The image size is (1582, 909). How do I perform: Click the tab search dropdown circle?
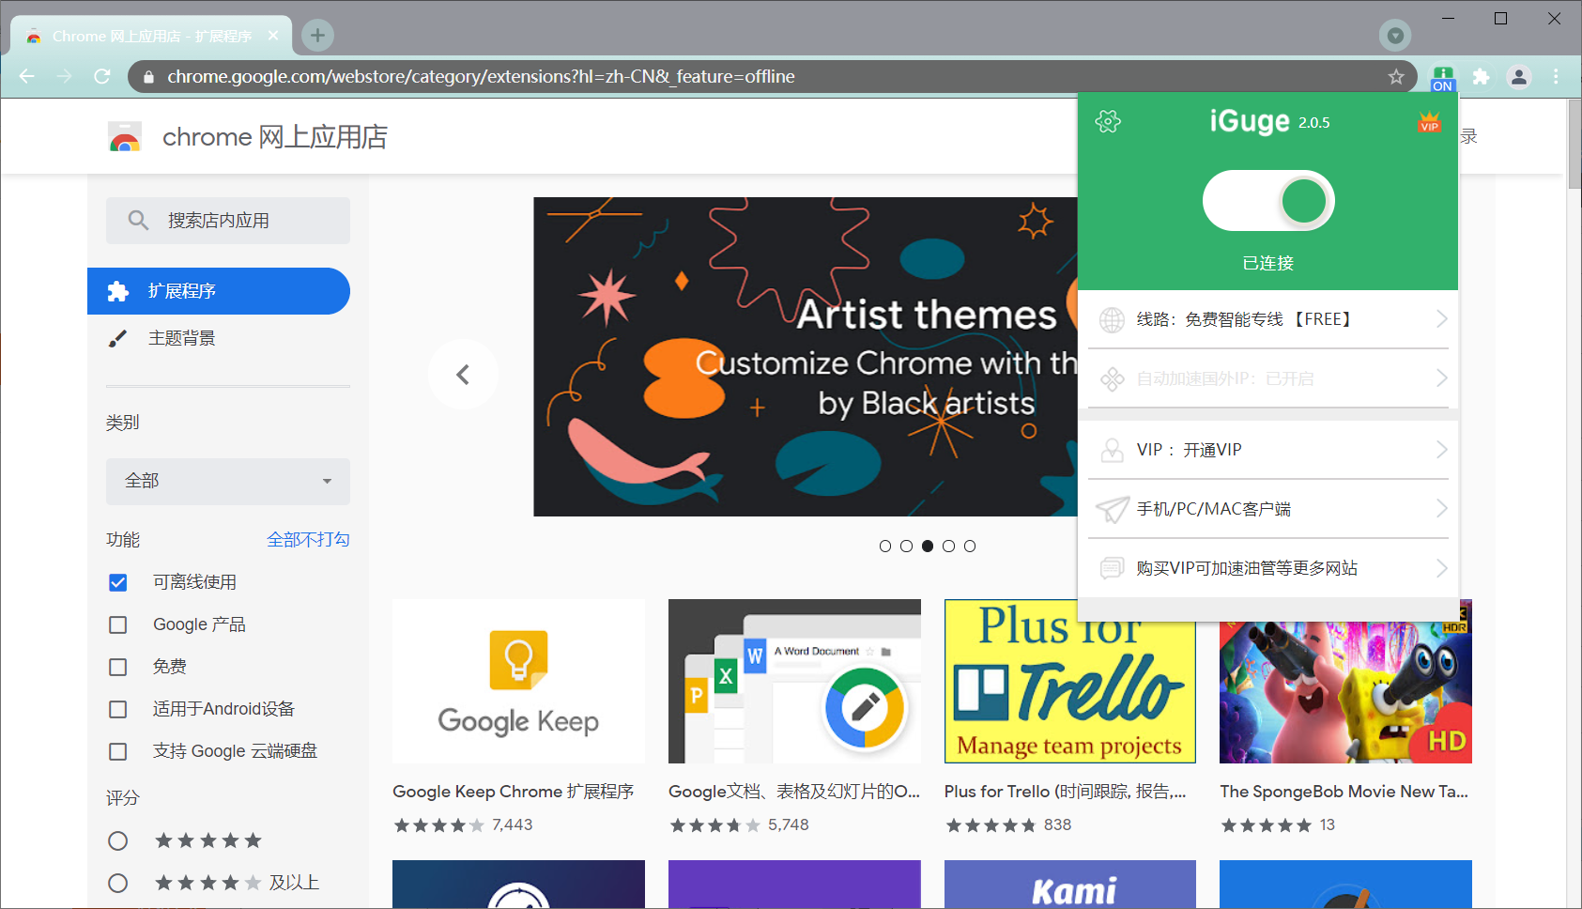click(x=1395, y=36)
